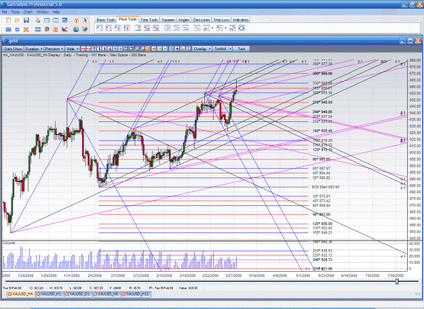This screenshot has height=309, width=424.
Task: Click the padlock icon in main toolbar
Action: [x=76, y=20]
